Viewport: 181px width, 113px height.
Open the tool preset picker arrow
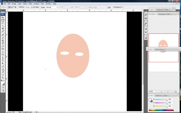6,7
